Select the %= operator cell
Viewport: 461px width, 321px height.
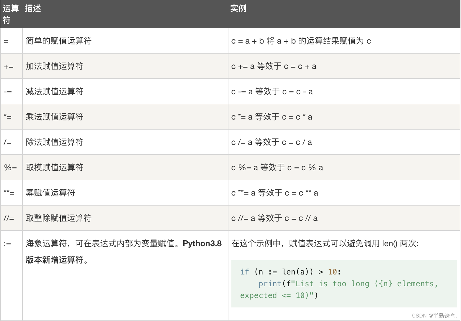pos(11,167)
